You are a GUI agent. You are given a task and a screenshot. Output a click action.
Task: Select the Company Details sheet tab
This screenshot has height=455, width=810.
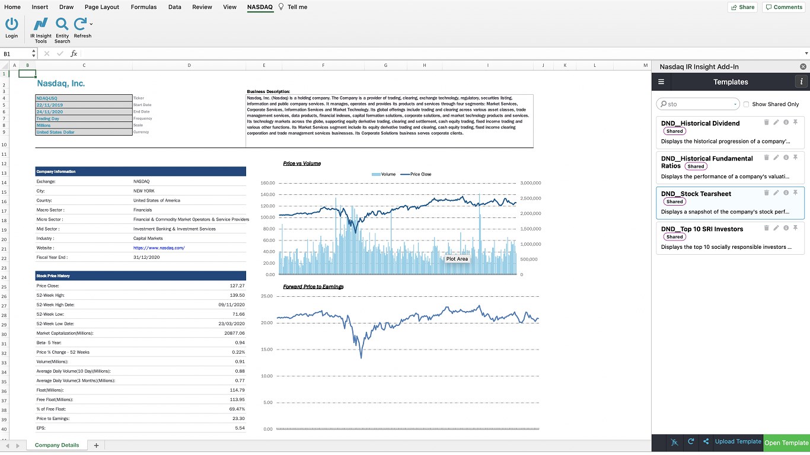click(57, 445)
